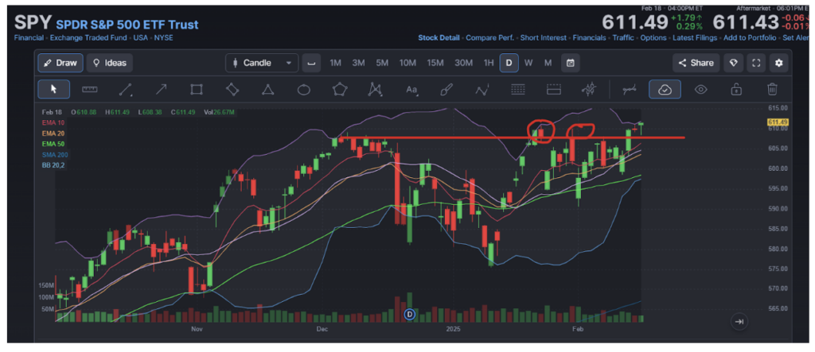Toggle fullscreen chart icon

756,63
